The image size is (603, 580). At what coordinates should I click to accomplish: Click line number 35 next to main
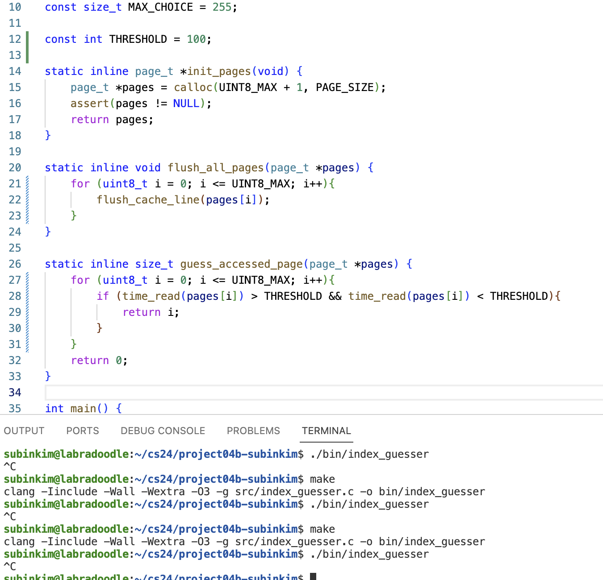[15, 408]
